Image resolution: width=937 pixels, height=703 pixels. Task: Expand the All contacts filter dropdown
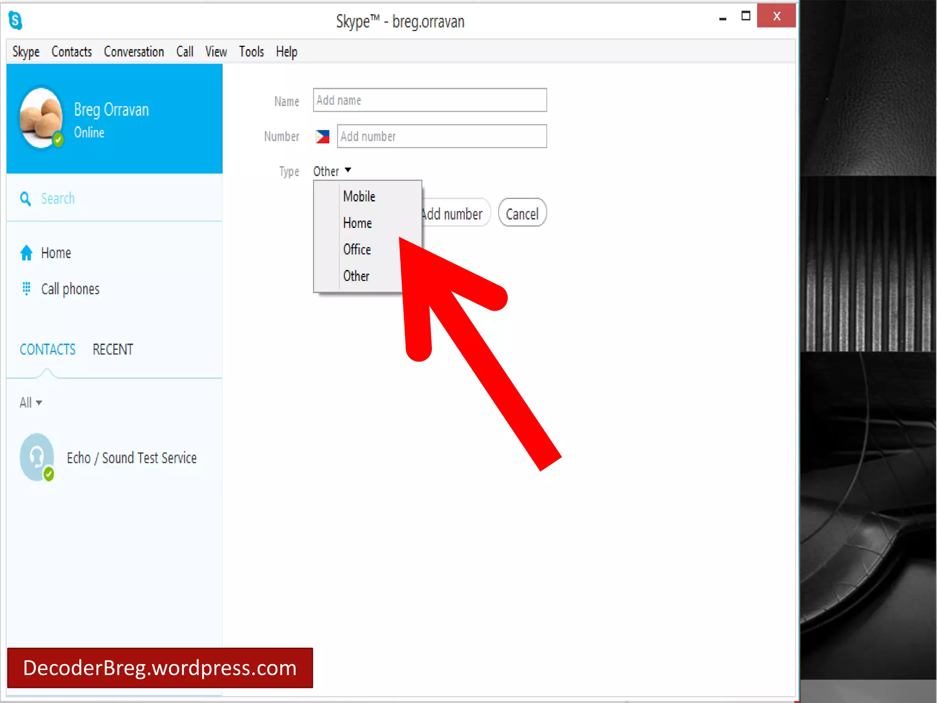click(x=30, y=403)
